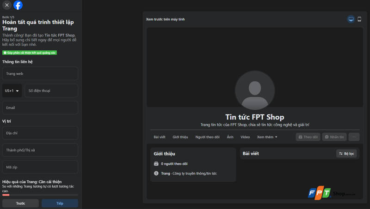Click the Xem trước trên máy tính label
The width and height of the screenshot is (370, 209).
(x=165, y=19)
